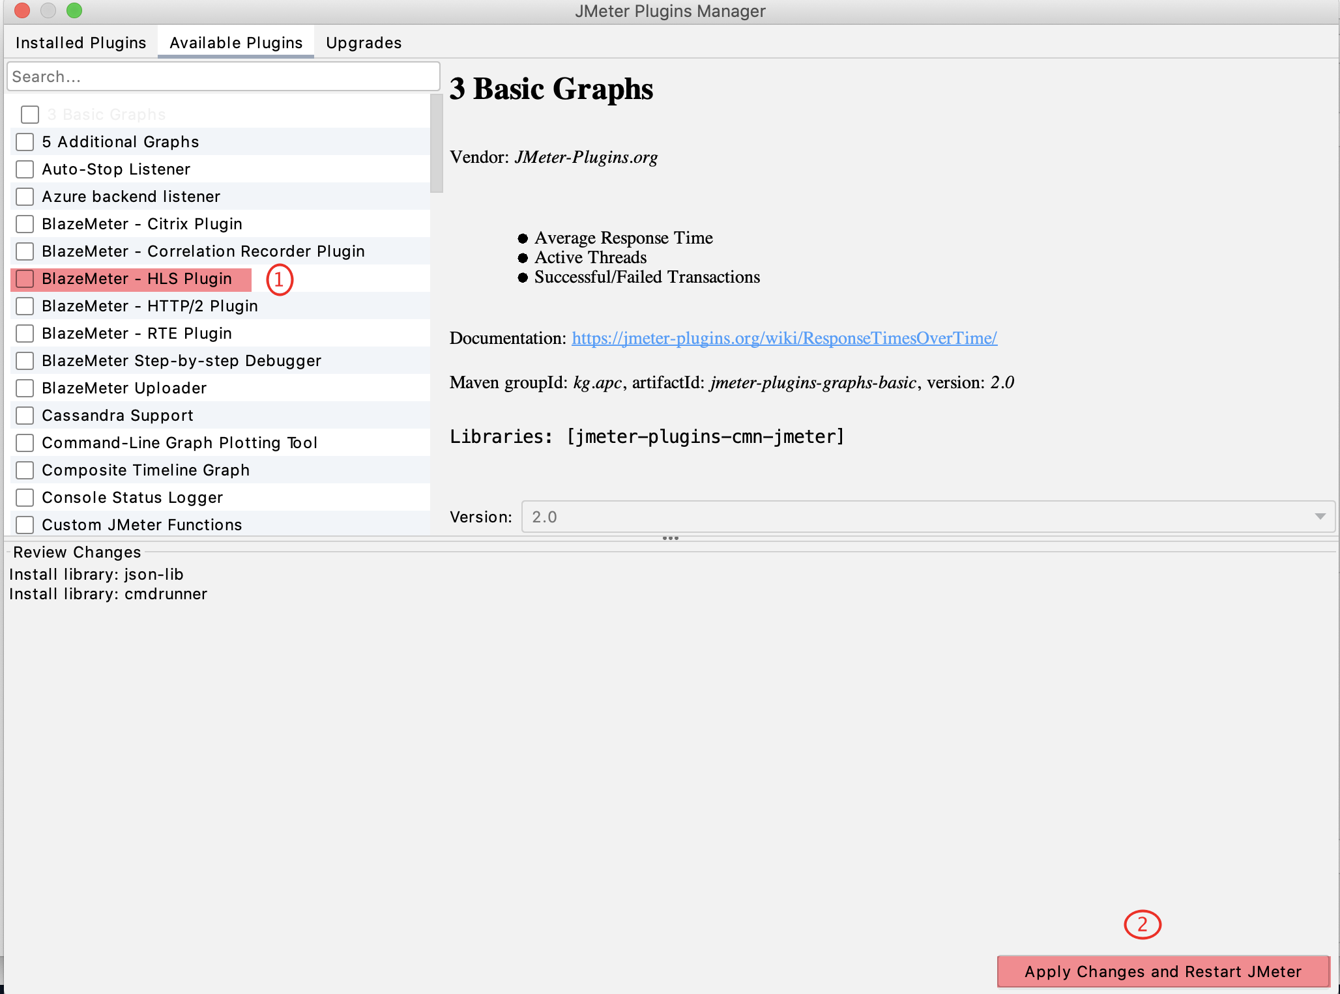
Task: Click the Version combo box arrow
Action: coord(1320,517)
